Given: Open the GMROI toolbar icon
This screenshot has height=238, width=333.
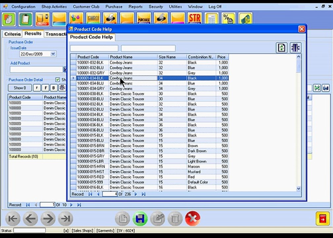Looking at the screenshot, I should 93,19.
